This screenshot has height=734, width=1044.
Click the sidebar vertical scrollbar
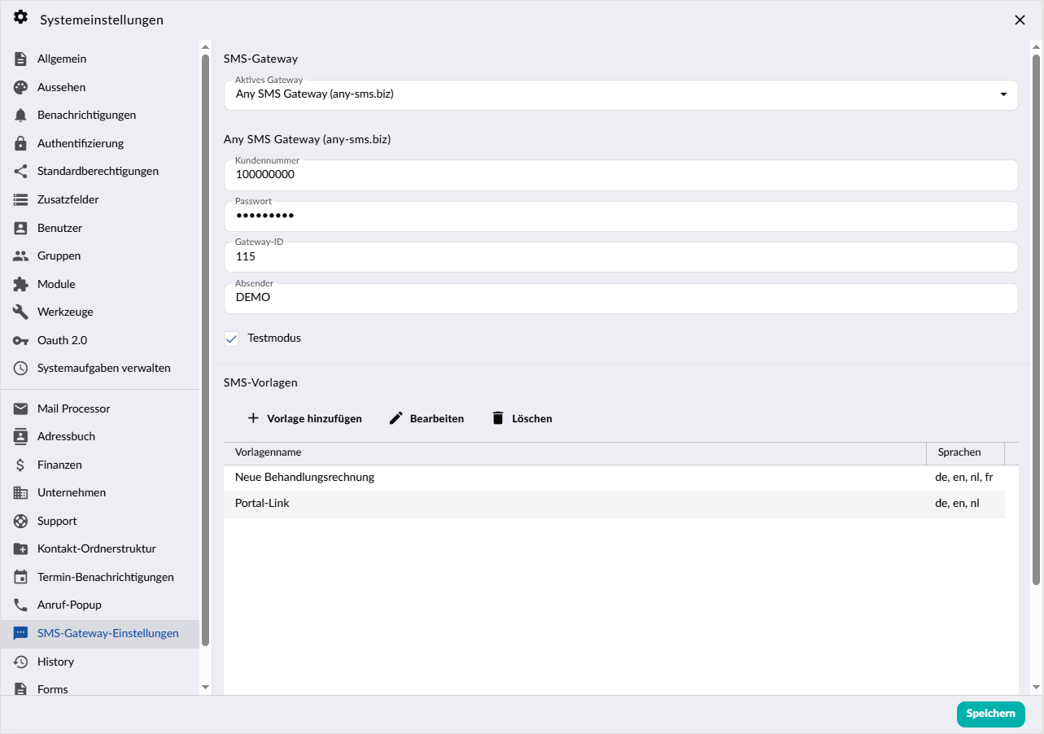click(205, 350)
